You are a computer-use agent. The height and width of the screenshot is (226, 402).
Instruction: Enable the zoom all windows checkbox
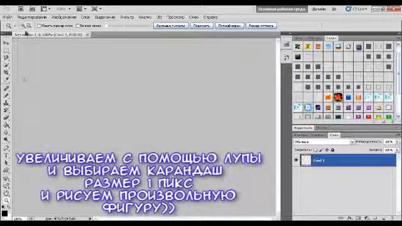click(78, 26)
